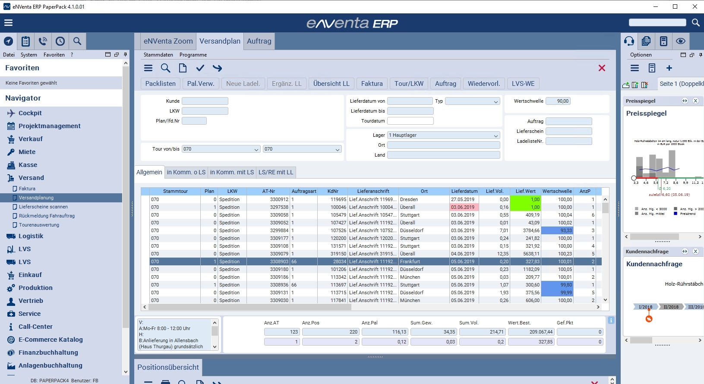Click the horizontal scrollbar under the shipment table

click(x=371, y=307)
